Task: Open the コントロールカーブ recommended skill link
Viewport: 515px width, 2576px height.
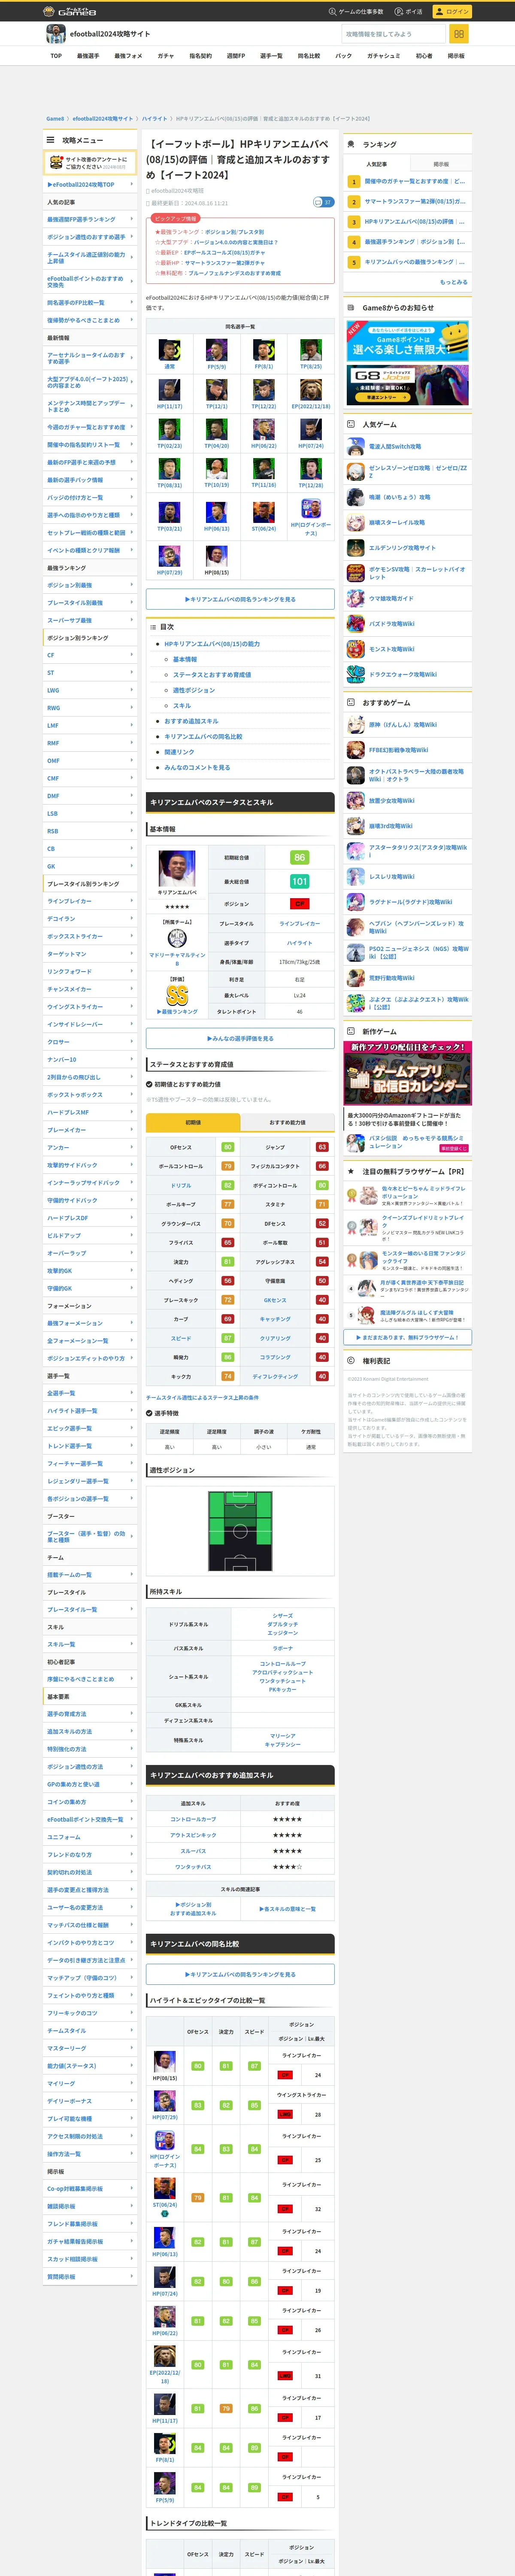Action: tap(193, 1819)
